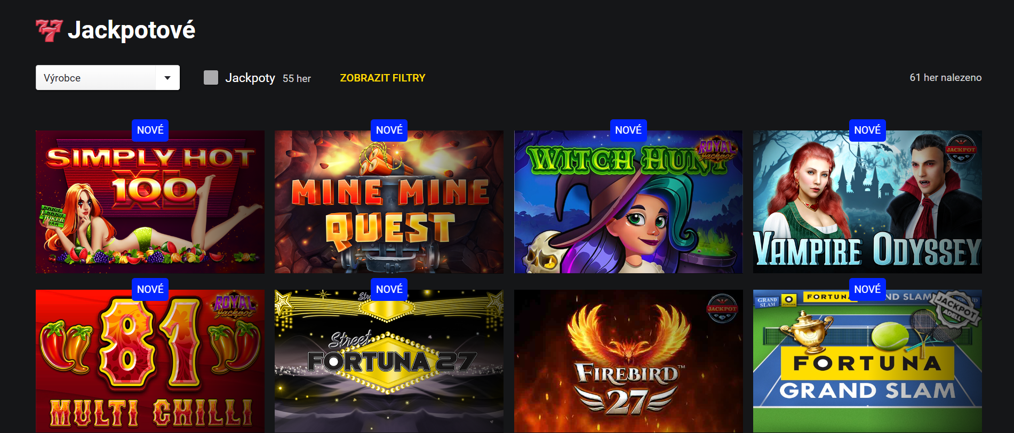The image size is (1014, 433).
Task: Click the red sevens Jackpotové logo icon
Action: click(x=49, y=30)
